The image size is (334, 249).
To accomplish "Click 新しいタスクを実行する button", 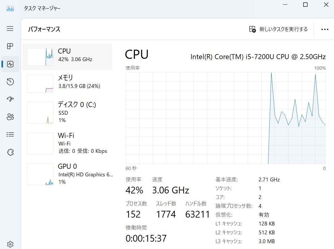I will 278,29.
